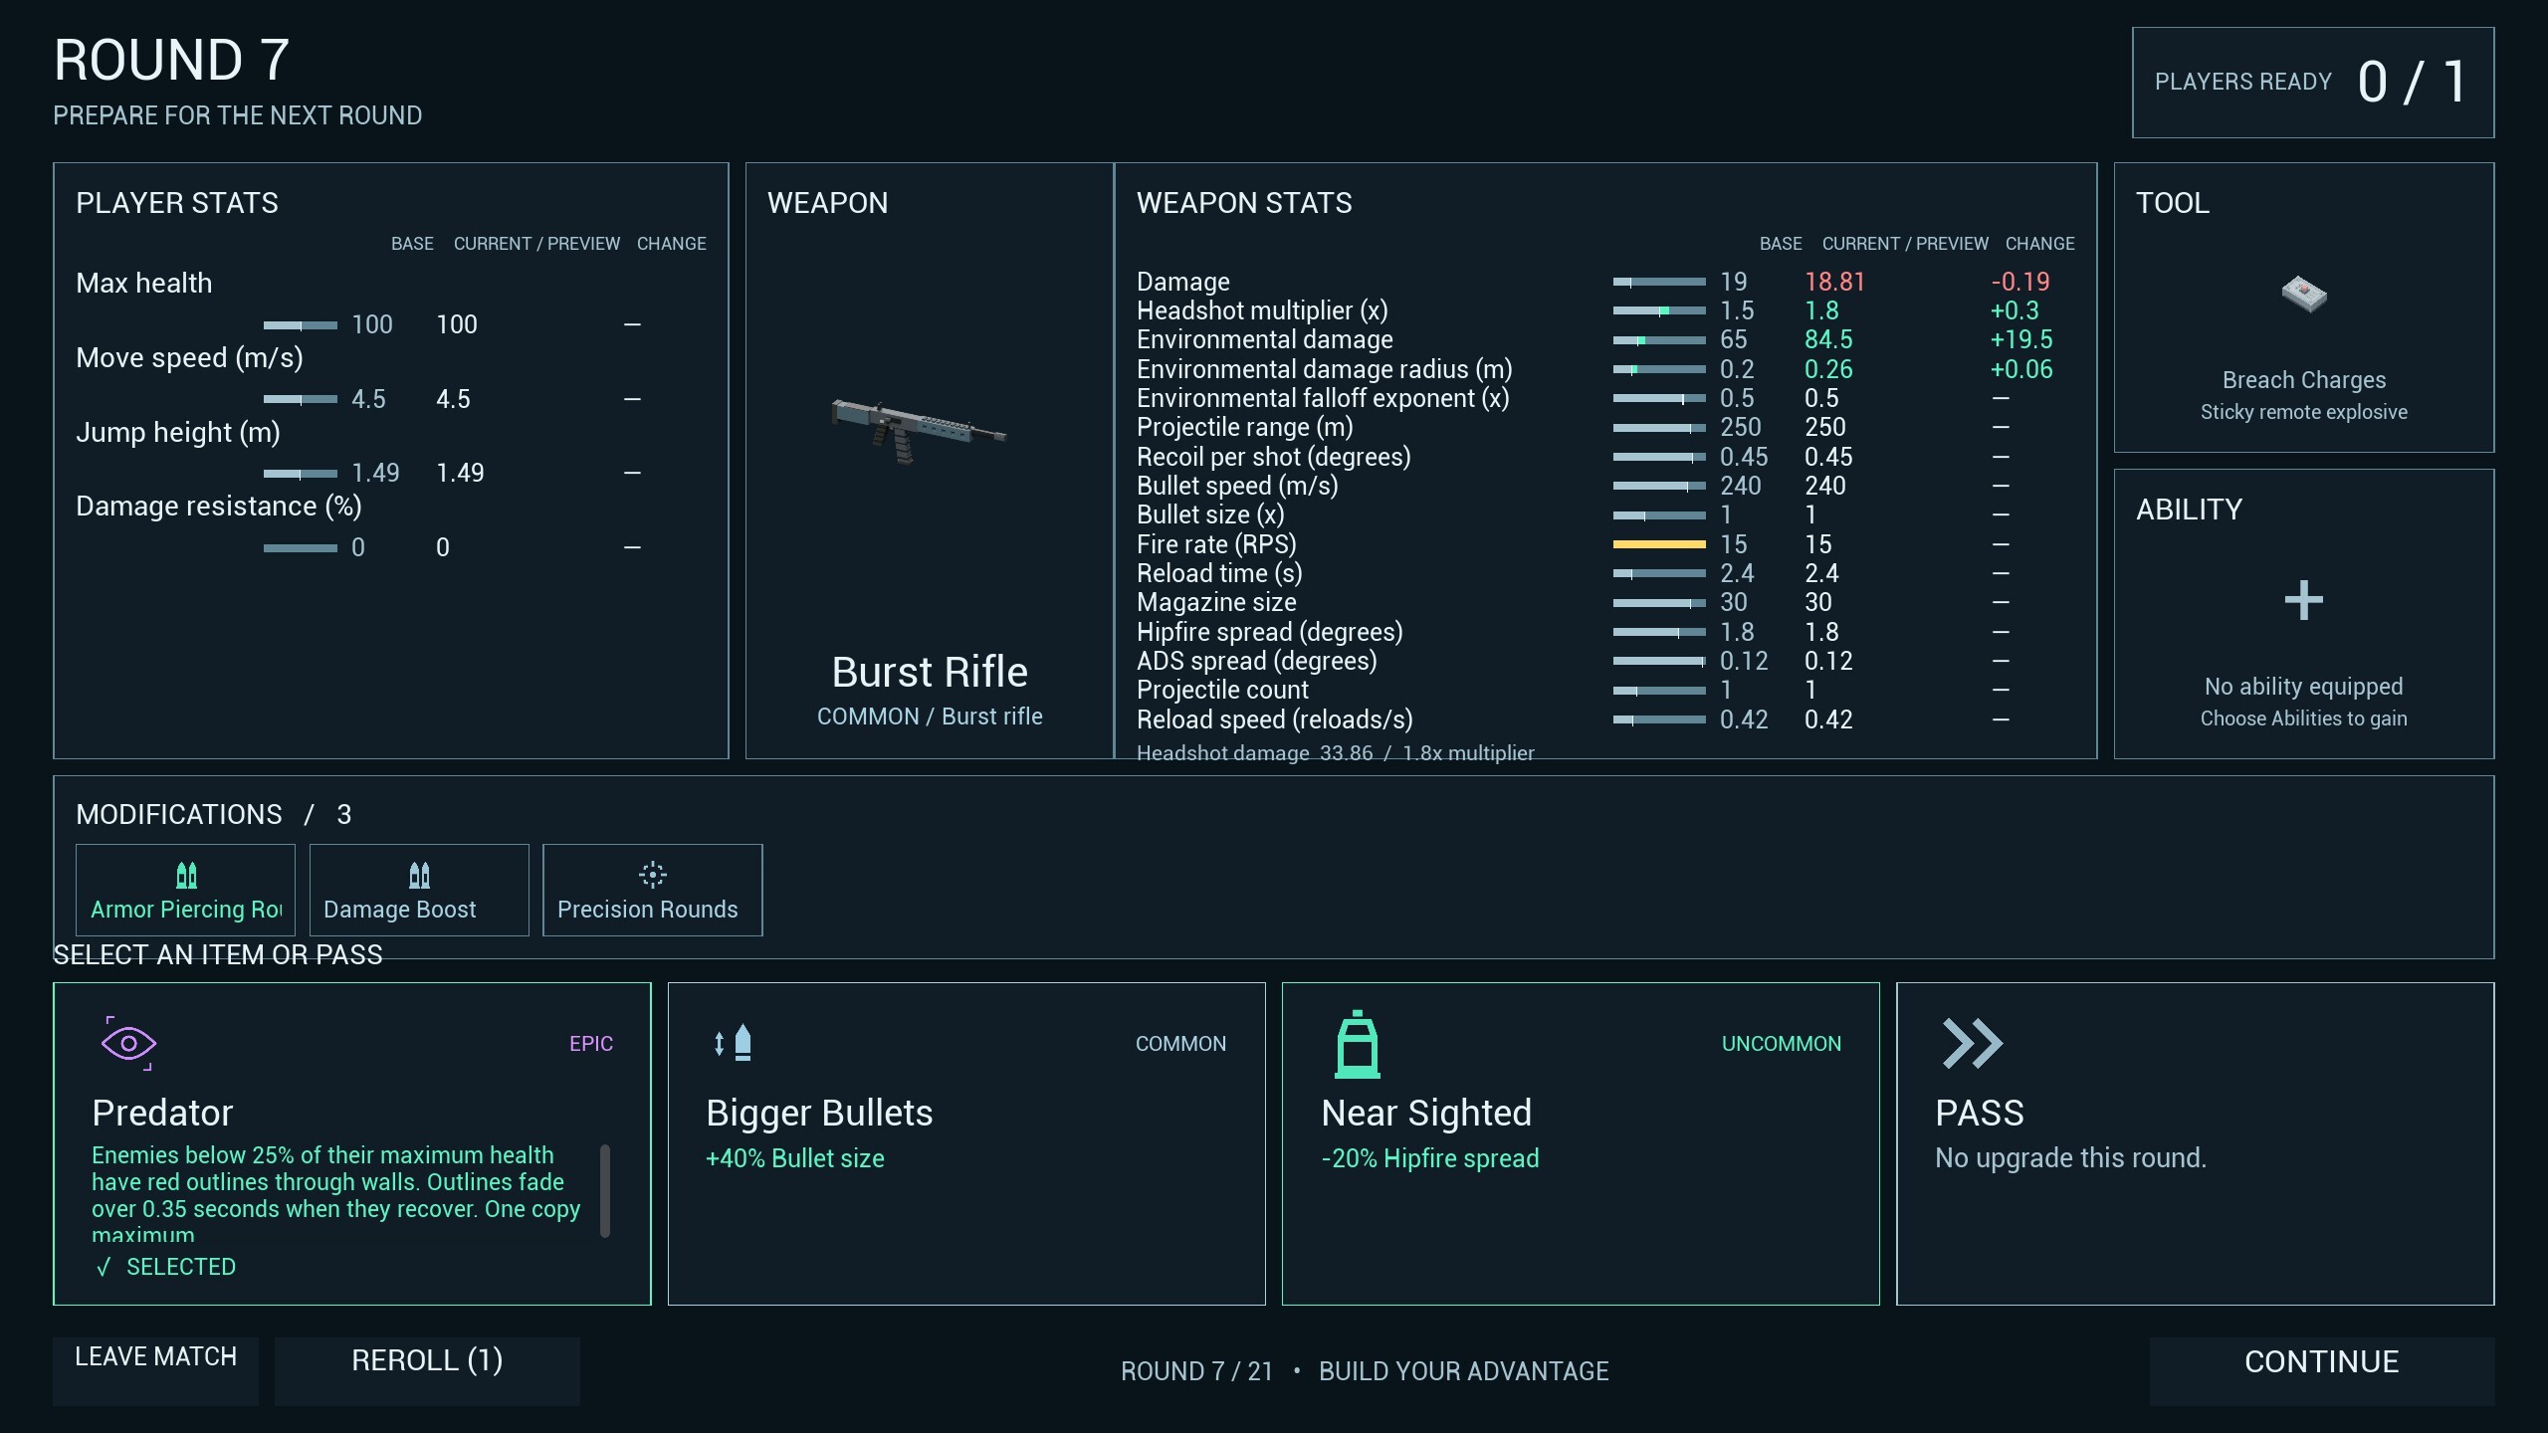2548x1433 pixels.
Task: Click the CONTINUE button
Action: pos(2321,1369)
